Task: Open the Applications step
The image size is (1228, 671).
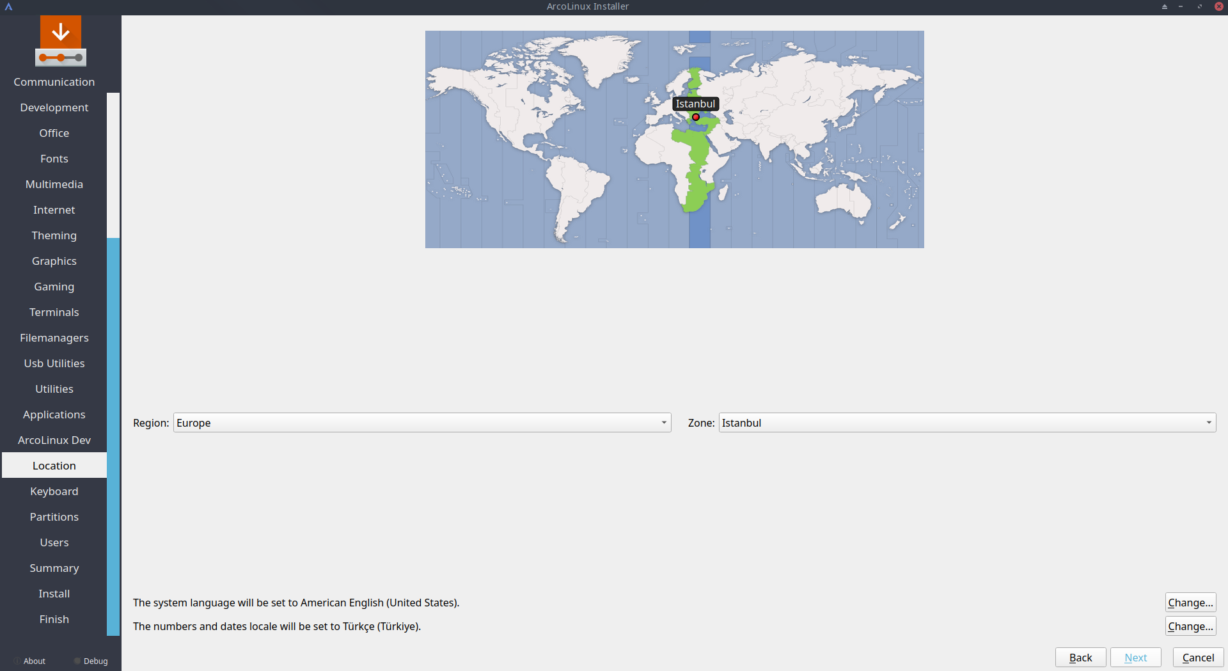Action: (x=54, y=414)
